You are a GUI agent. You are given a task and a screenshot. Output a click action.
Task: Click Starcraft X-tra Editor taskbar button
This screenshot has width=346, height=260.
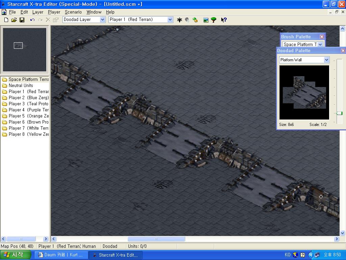(116, 255)
